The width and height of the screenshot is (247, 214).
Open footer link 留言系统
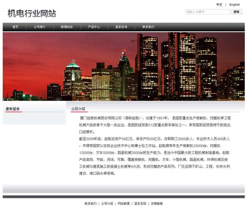[140, 204]
